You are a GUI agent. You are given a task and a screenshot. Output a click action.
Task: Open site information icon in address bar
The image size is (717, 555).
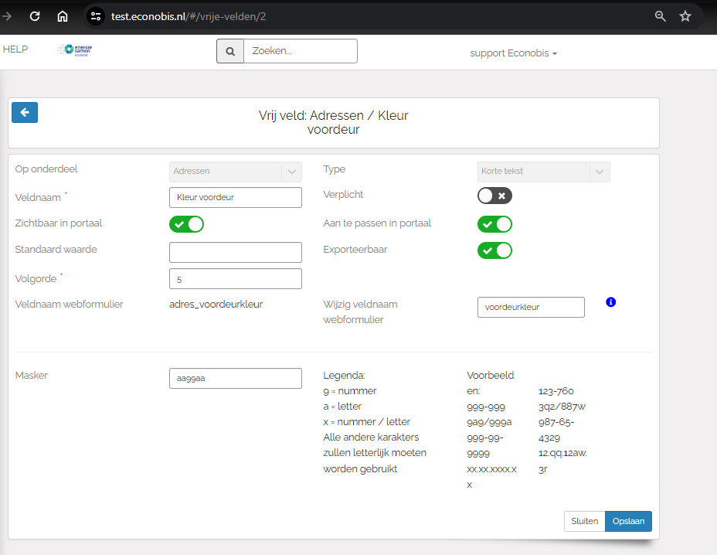pos(96,16)
